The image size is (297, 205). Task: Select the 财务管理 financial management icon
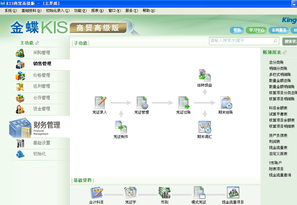(20, 128)
